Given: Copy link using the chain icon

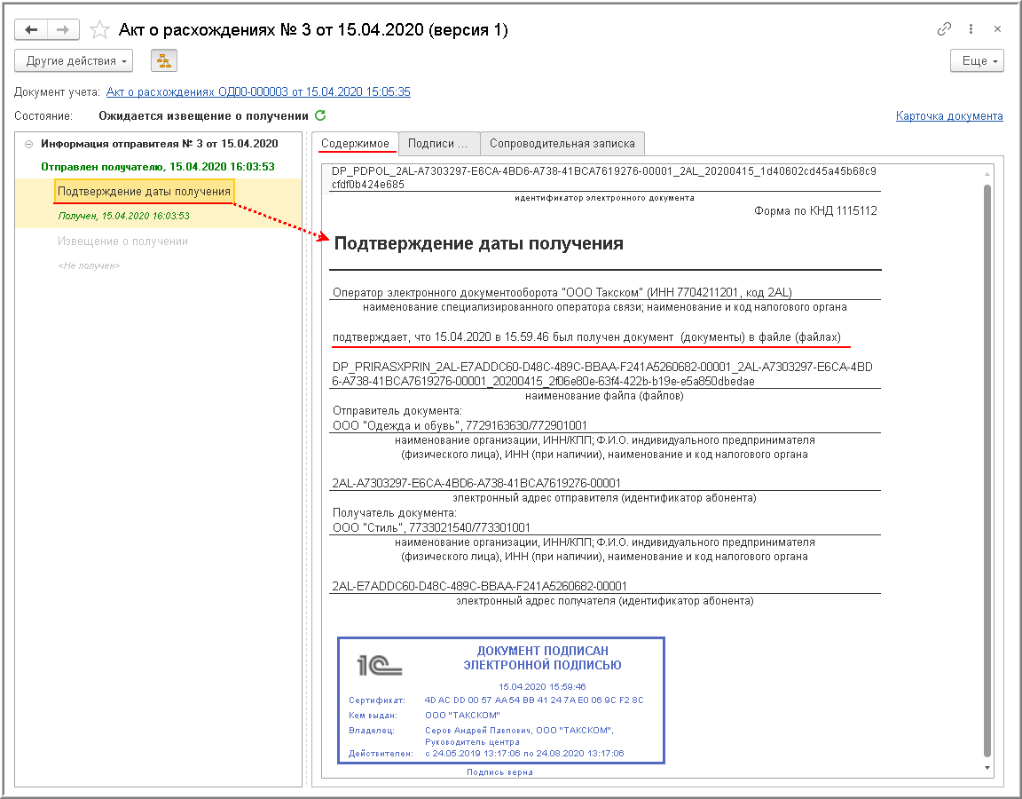Looking at the screenshot, I should pos(944,28).
